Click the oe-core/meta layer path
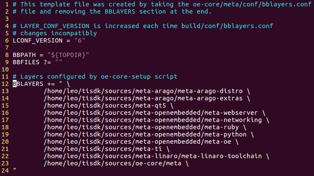Viewport: 314px width, 176px height. pos(115,163)
